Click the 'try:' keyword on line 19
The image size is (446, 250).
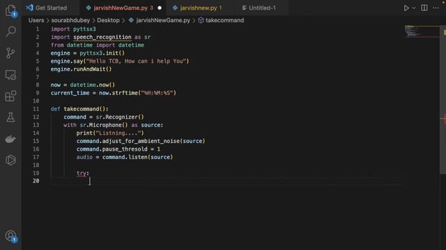[82, 173]
